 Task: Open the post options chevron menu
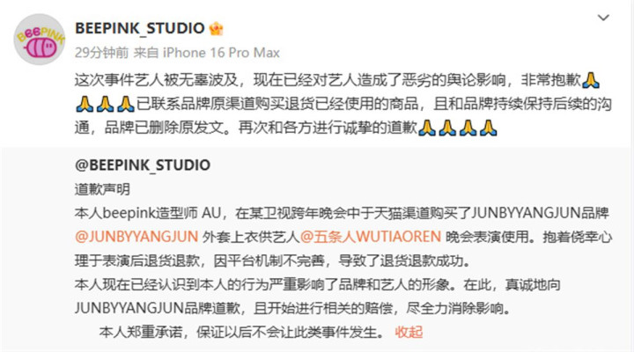pos(603,18)
